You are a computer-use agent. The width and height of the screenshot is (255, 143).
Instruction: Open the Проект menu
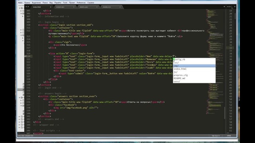coord(72,3)
